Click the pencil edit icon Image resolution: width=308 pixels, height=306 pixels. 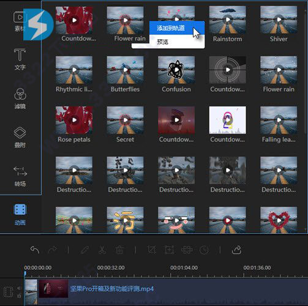coord(85,250)
